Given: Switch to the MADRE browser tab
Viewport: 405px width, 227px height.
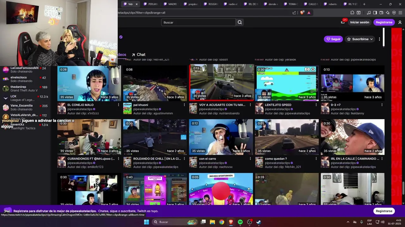Looking at the screenshot, I should (x=171, y=4).
